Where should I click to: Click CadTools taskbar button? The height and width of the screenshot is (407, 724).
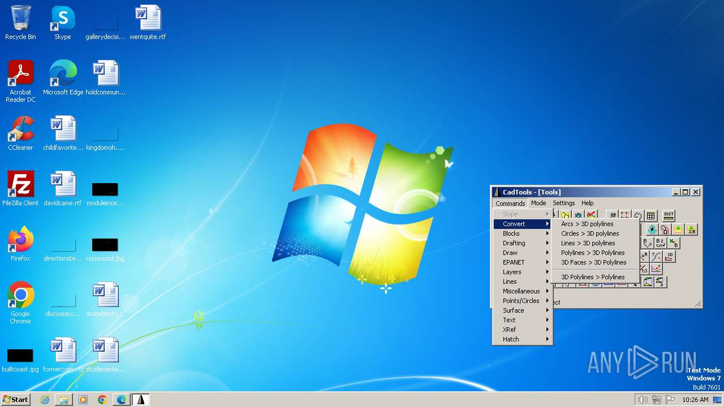[x=140, y=400]
